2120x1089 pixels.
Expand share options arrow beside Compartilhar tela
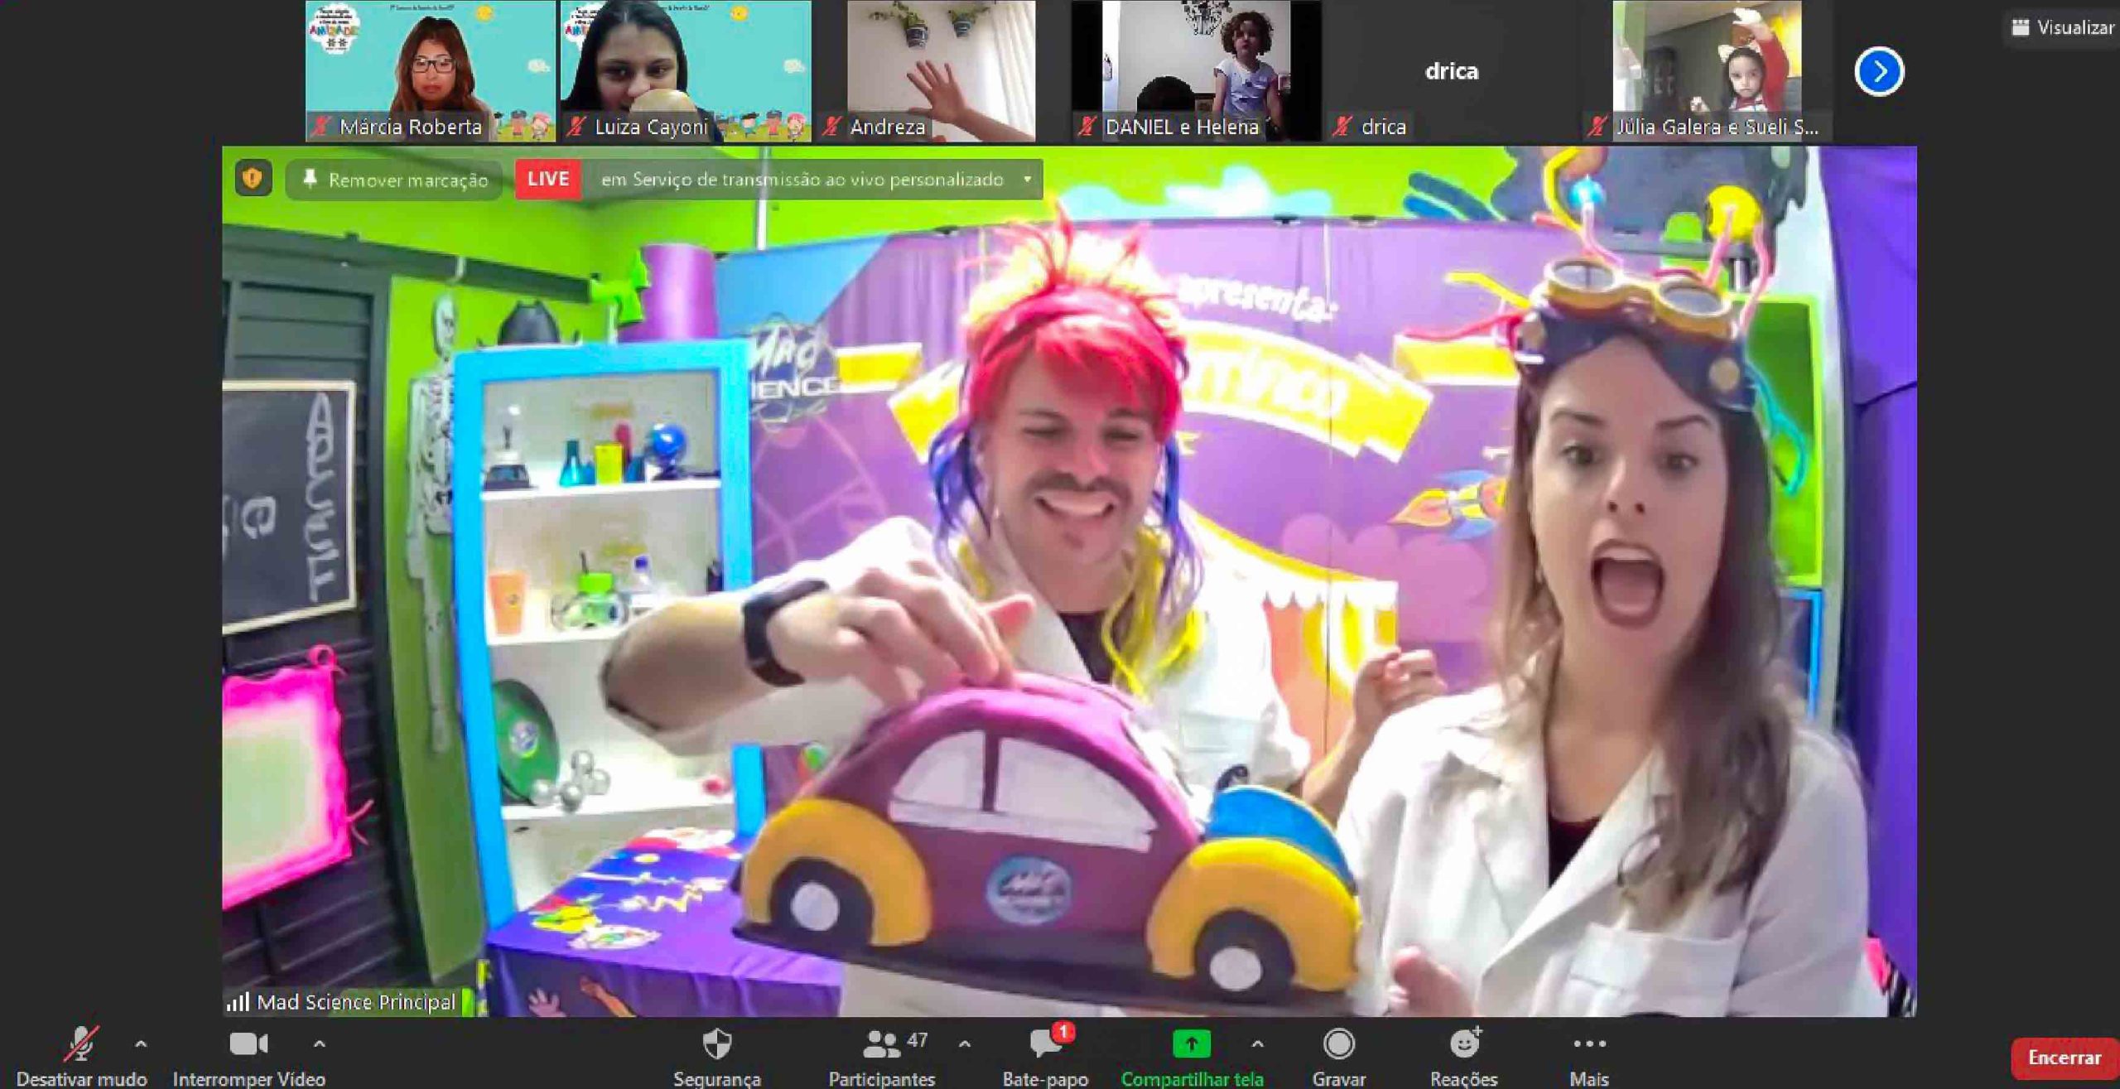pyautogui.click(x=1257, y=1044)
